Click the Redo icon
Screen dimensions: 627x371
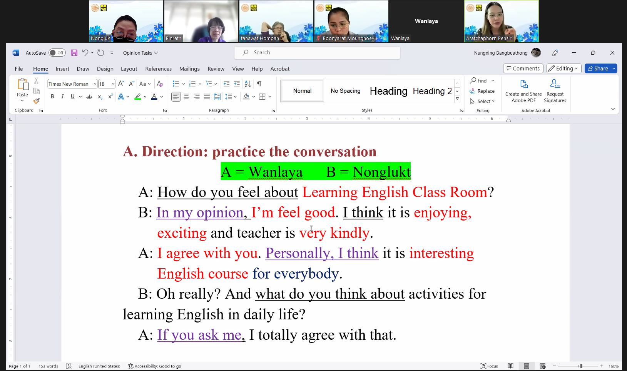(101, 53)
